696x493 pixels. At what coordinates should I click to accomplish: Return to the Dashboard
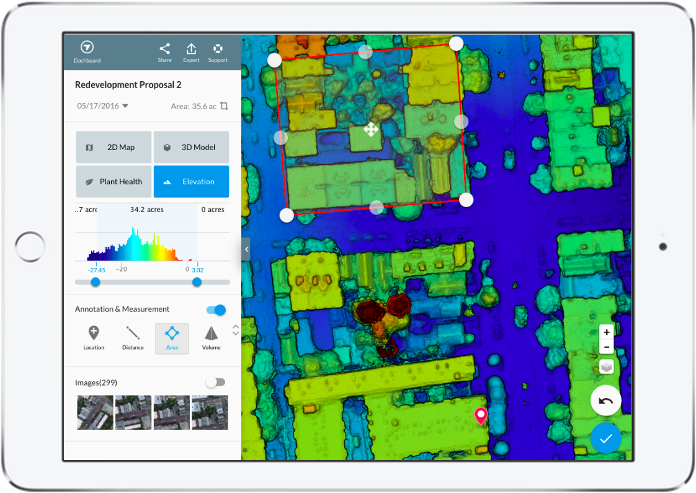click(87, 51)
